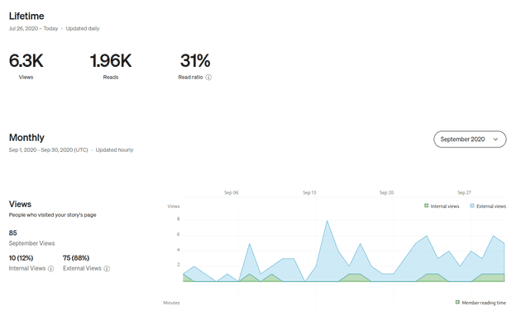This screenshot has width=521, height=311.
Task: Click the Sep 06 chart axis label
Action: point(232,193)
